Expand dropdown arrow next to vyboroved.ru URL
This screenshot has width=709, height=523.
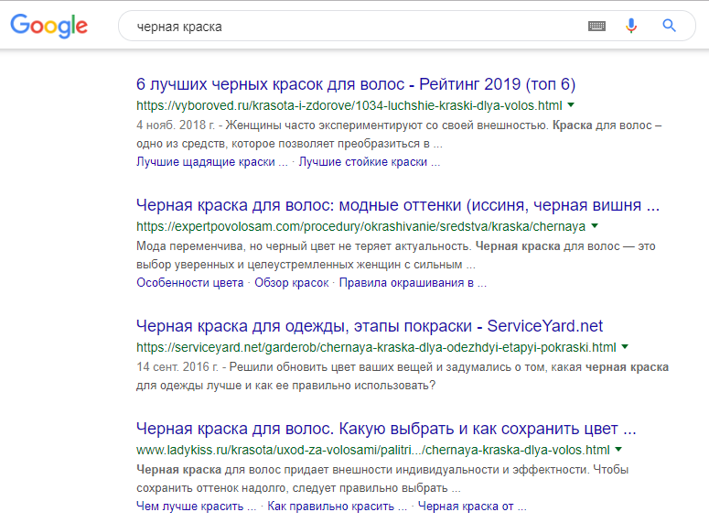coord(571,105)
